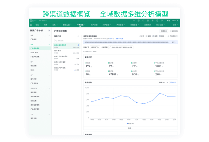209x142 pixels.
Task: Open the 更多 dropdown menu
Action: pyautogui.click(x=176, y=25)
